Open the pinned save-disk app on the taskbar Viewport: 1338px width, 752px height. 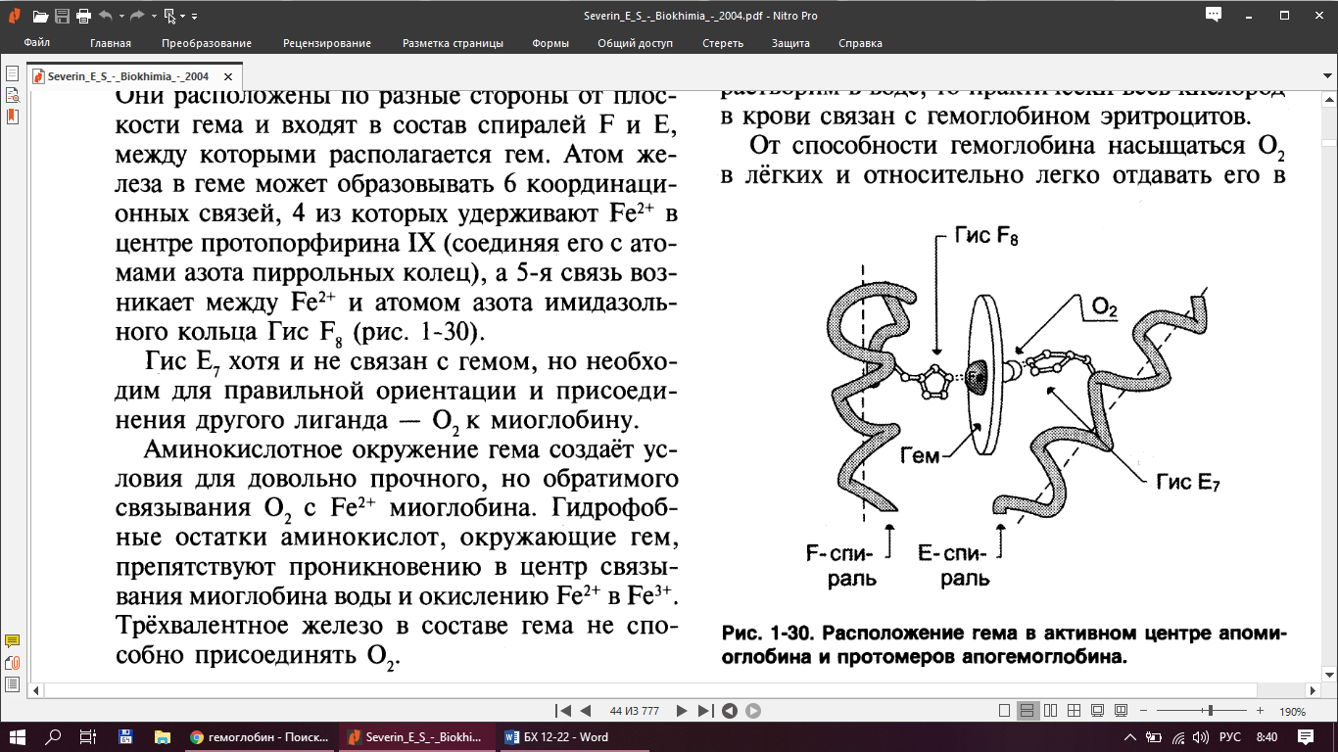[125, 737]
